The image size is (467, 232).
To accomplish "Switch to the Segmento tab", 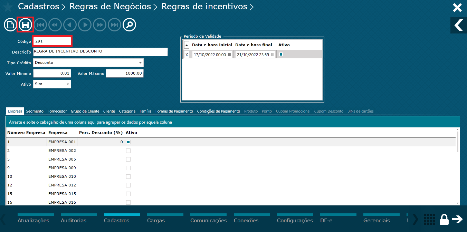I will coord(35,111).
